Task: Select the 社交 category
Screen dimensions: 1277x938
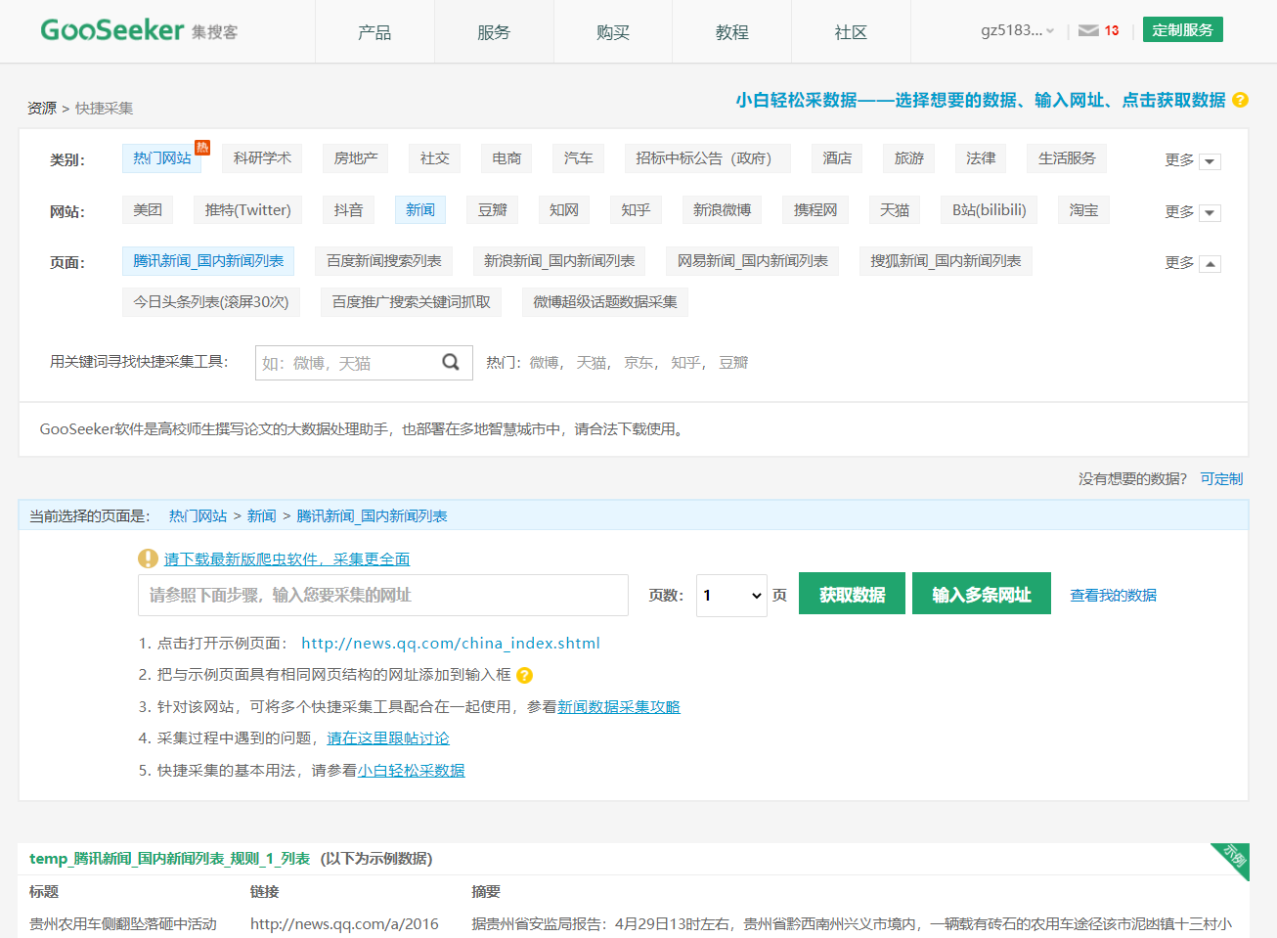Action: pos(435,158)
